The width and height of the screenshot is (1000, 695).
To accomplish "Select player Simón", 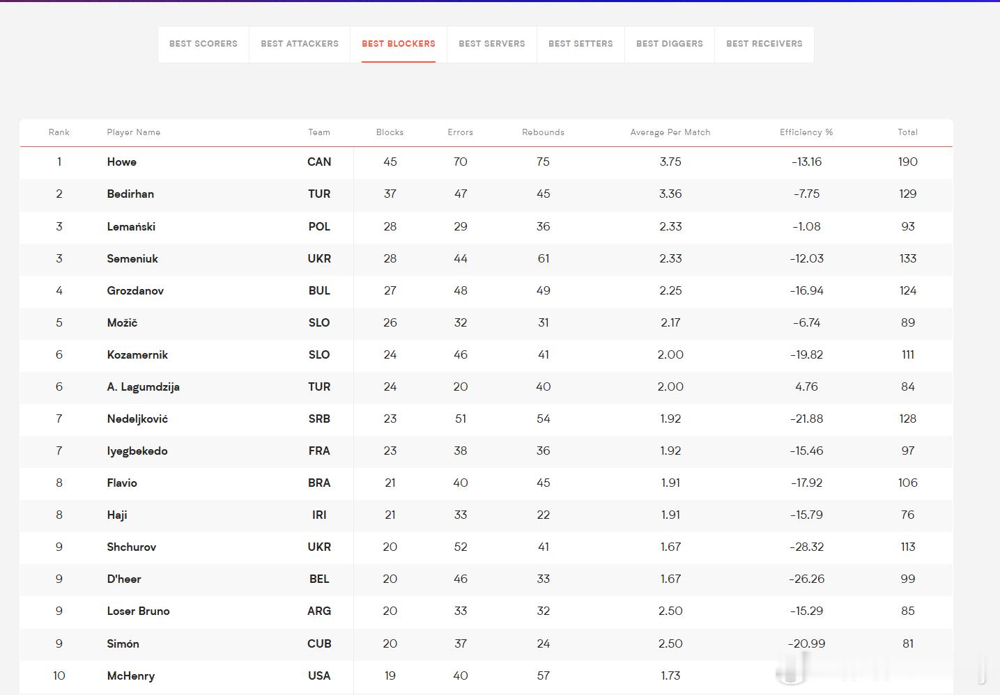I will click(x=123, y=644).
